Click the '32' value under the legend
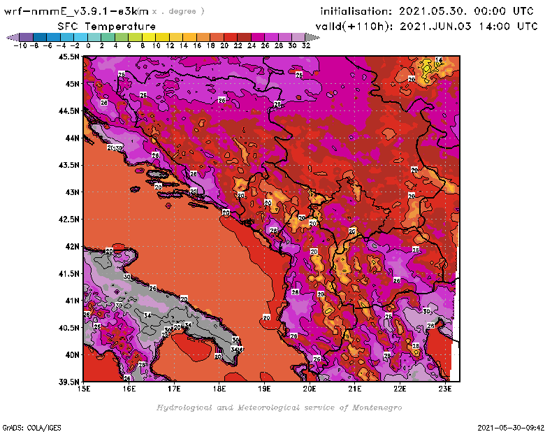The width and height of the screenshot is (559, 432). 306,46
